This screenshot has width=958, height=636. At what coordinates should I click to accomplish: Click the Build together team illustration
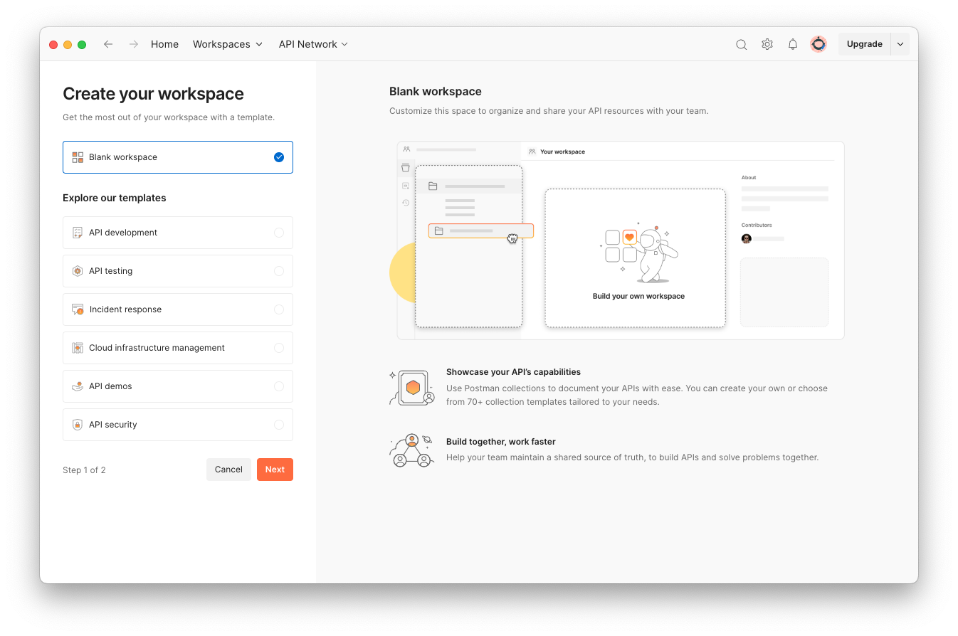tap(412, 450)
